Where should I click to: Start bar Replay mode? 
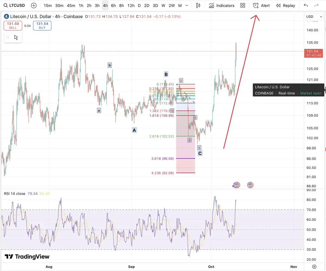(x=285, y=5)
